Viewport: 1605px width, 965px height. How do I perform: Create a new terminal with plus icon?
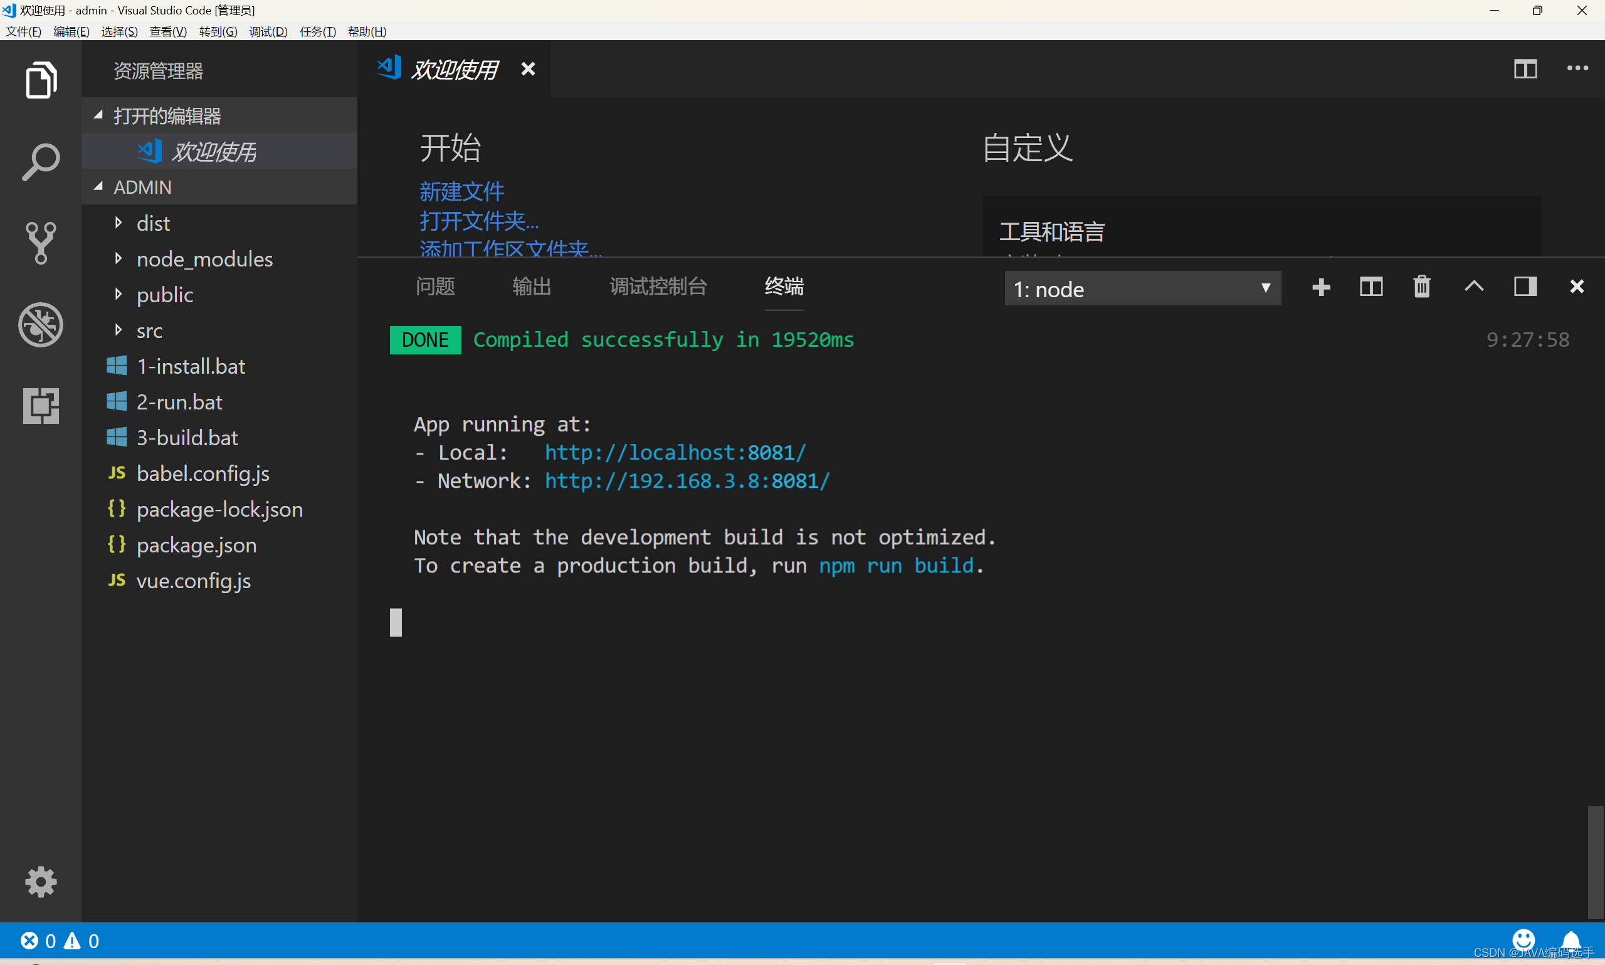coord(1321,287)
